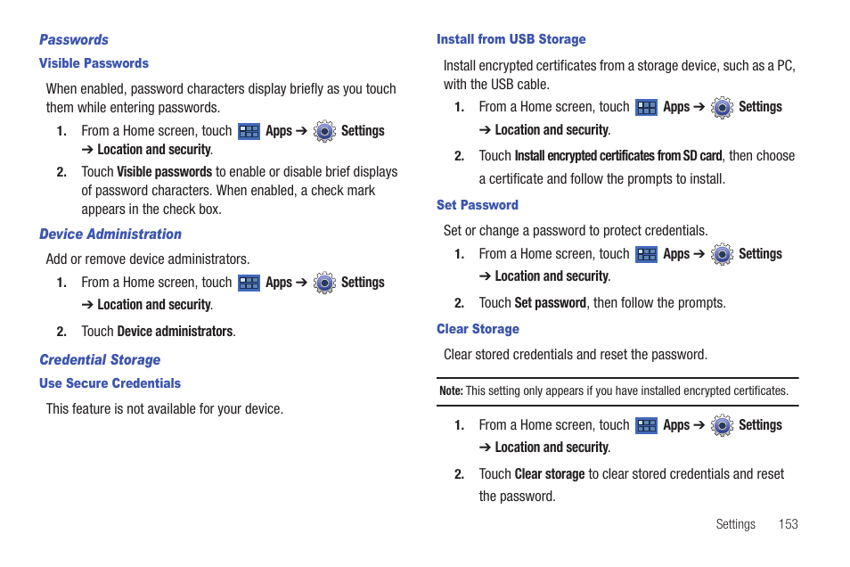Screen dimensions: 850x567
Task: Click the Visible Passwords heading
Action: tap(94, 63)
